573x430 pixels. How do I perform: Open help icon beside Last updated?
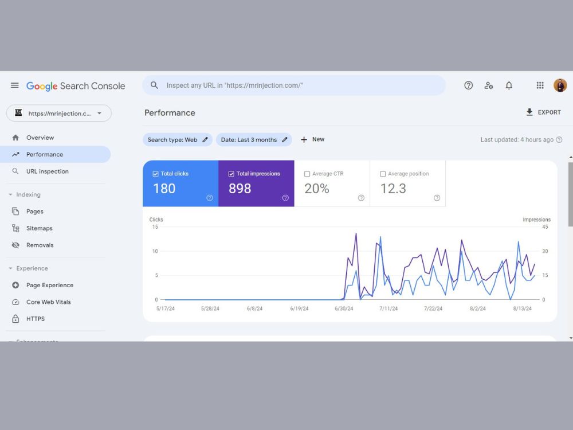tap(559, 140)
